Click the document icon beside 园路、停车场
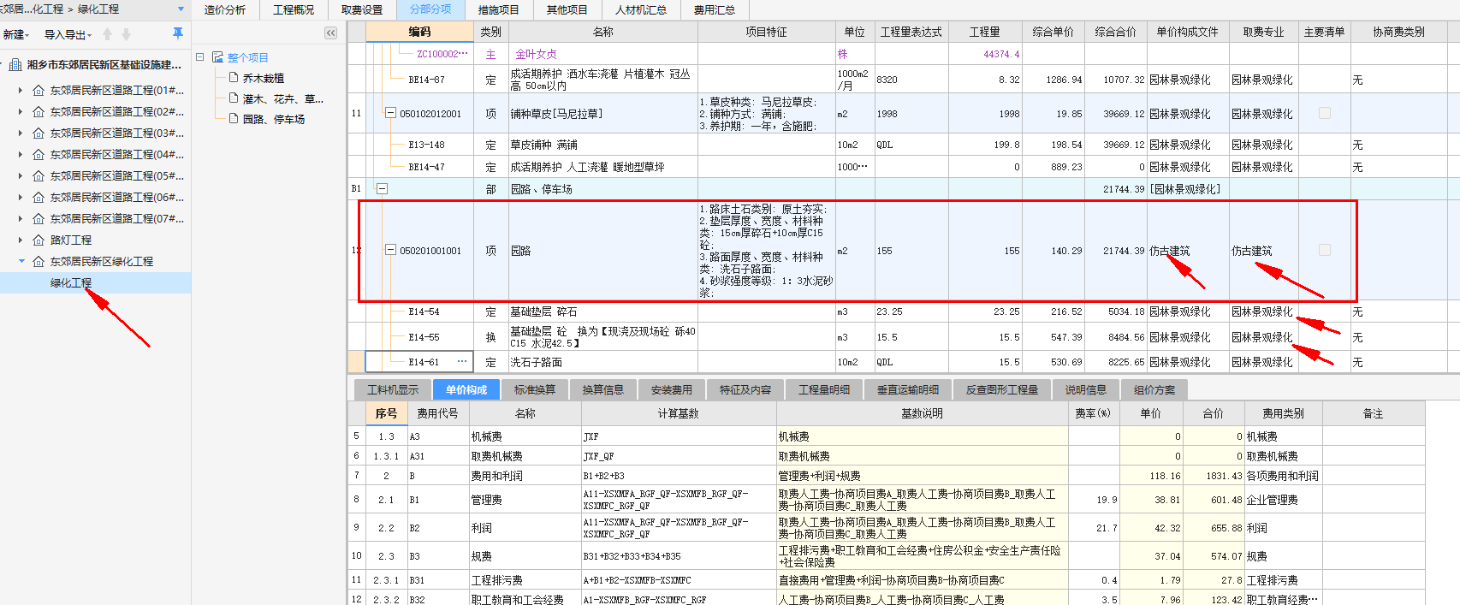This screenshot has height=605, width=1460. [x=234, y=118]
